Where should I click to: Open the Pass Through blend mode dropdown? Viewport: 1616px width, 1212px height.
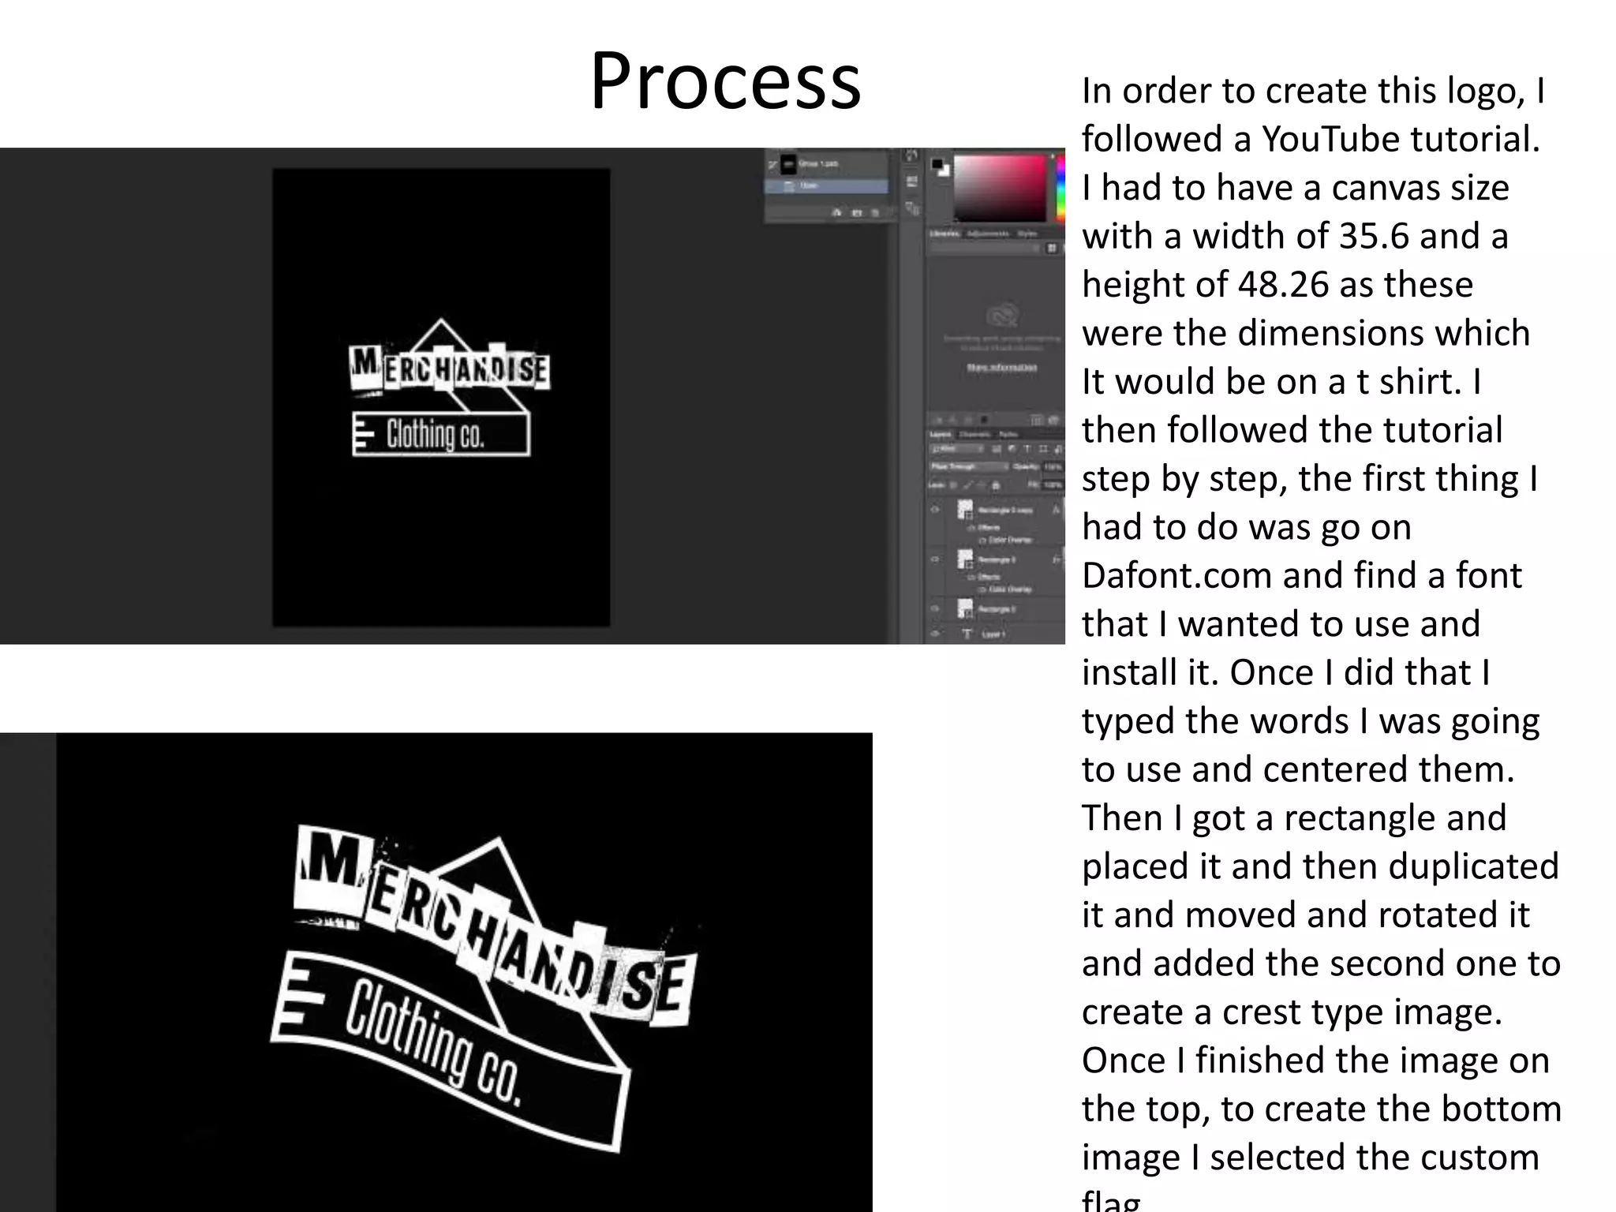(x=969, y=466)
